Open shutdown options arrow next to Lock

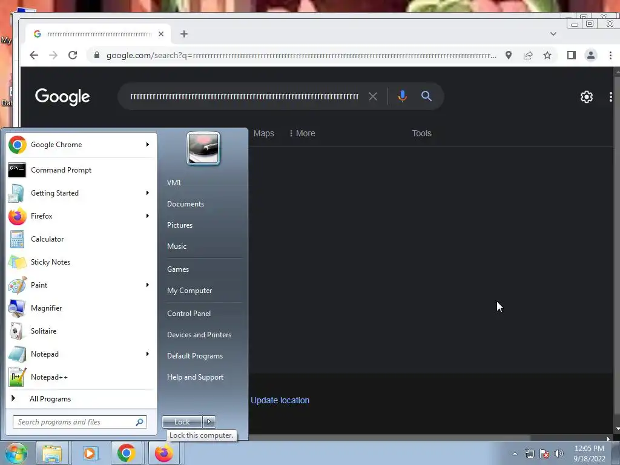click(x=209, y=422)
